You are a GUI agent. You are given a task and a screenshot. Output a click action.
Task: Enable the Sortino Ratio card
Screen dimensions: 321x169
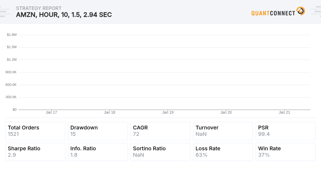160,152
